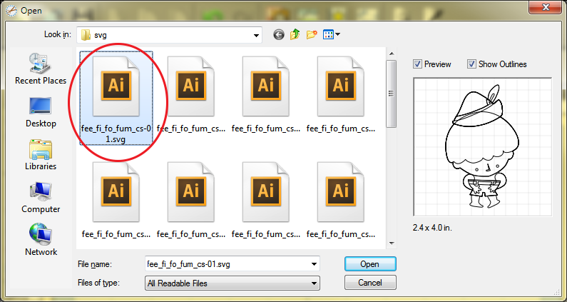Select the fee_fi_fo_fum_cs-01.svg file

(116, 96)
